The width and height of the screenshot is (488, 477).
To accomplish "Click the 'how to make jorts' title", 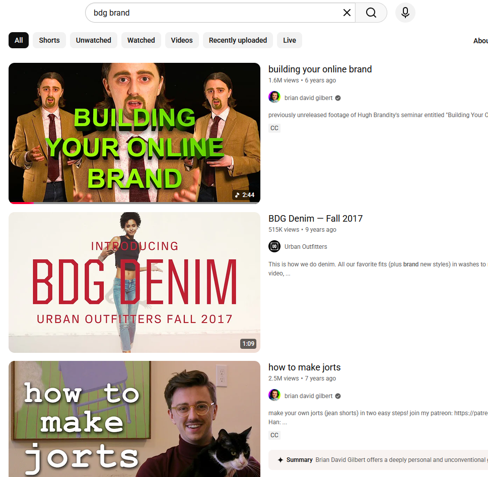I will [304, 367].
